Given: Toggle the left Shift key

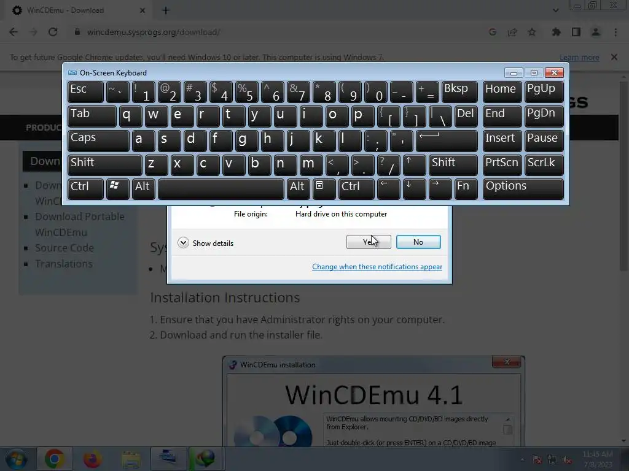Looking at the screenshot, I should [x=104, y=165].
